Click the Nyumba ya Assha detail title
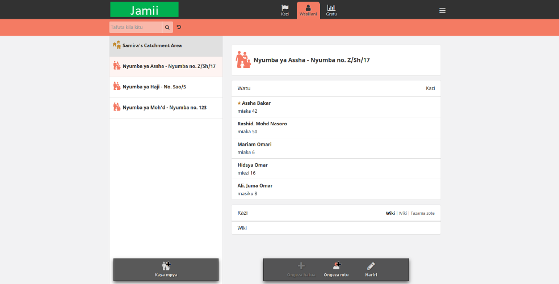The height and width of the screenshot is (284, 559). click(312, 60)
